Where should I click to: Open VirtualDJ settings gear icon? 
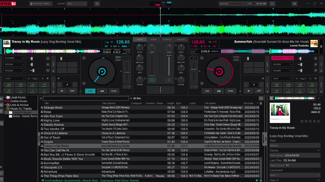pyautogui.click(x=295, y=4)
